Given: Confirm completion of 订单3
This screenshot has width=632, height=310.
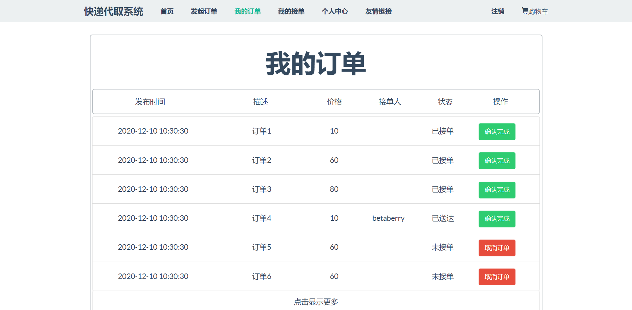Looking at the screenshot, I should click(x=497, y=190).
